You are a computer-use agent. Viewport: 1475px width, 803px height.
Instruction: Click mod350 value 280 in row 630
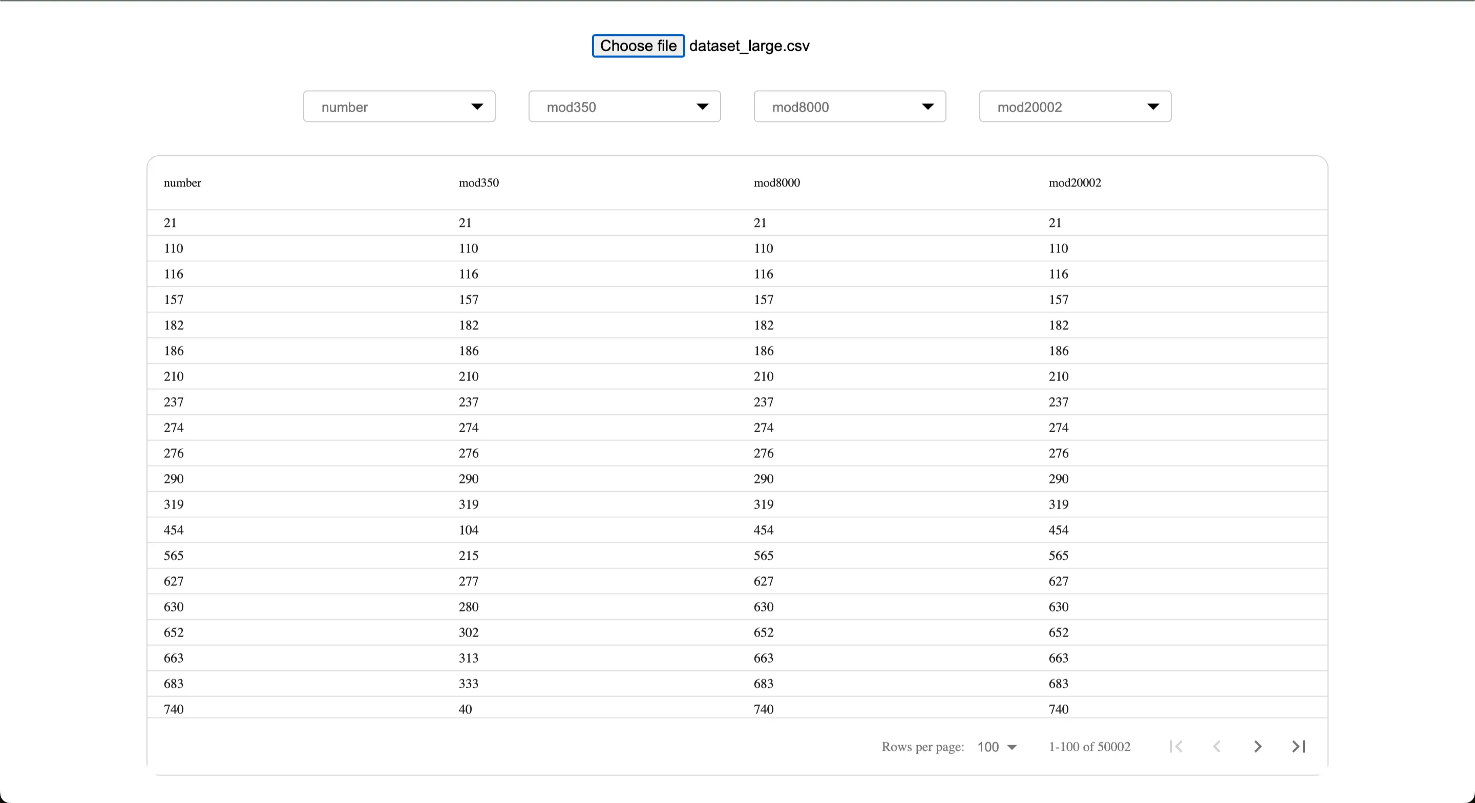point(469,606)
